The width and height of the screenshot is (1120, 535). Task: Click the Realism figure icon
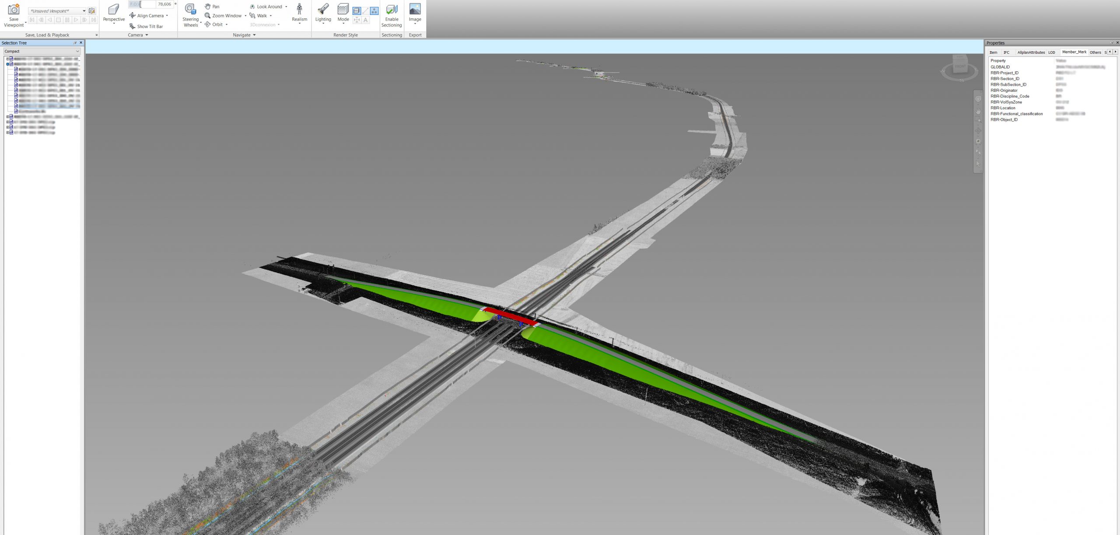coord(299,10)
